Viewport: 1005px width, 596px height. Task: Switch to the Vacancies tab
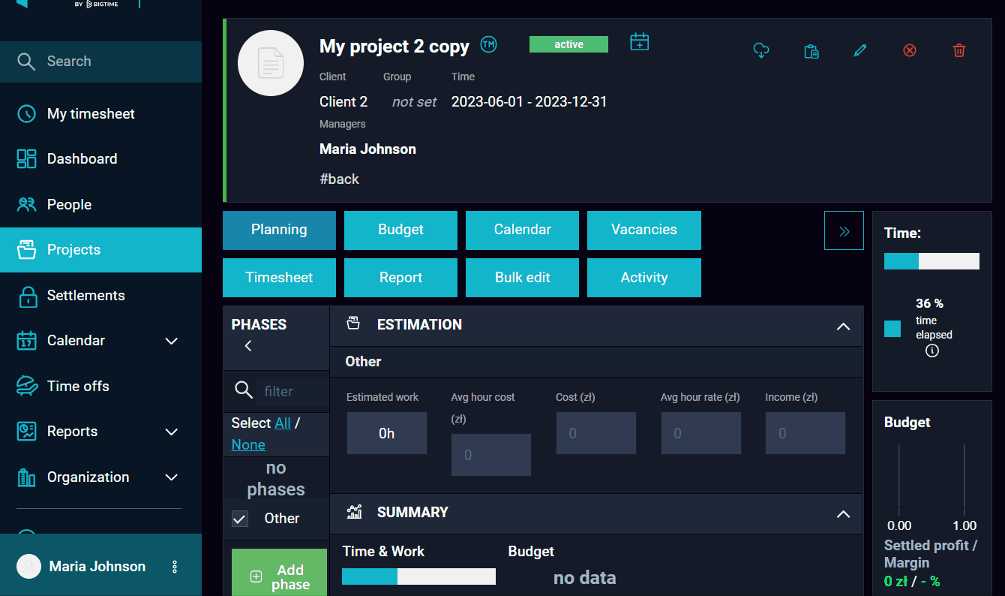(644, 230)
